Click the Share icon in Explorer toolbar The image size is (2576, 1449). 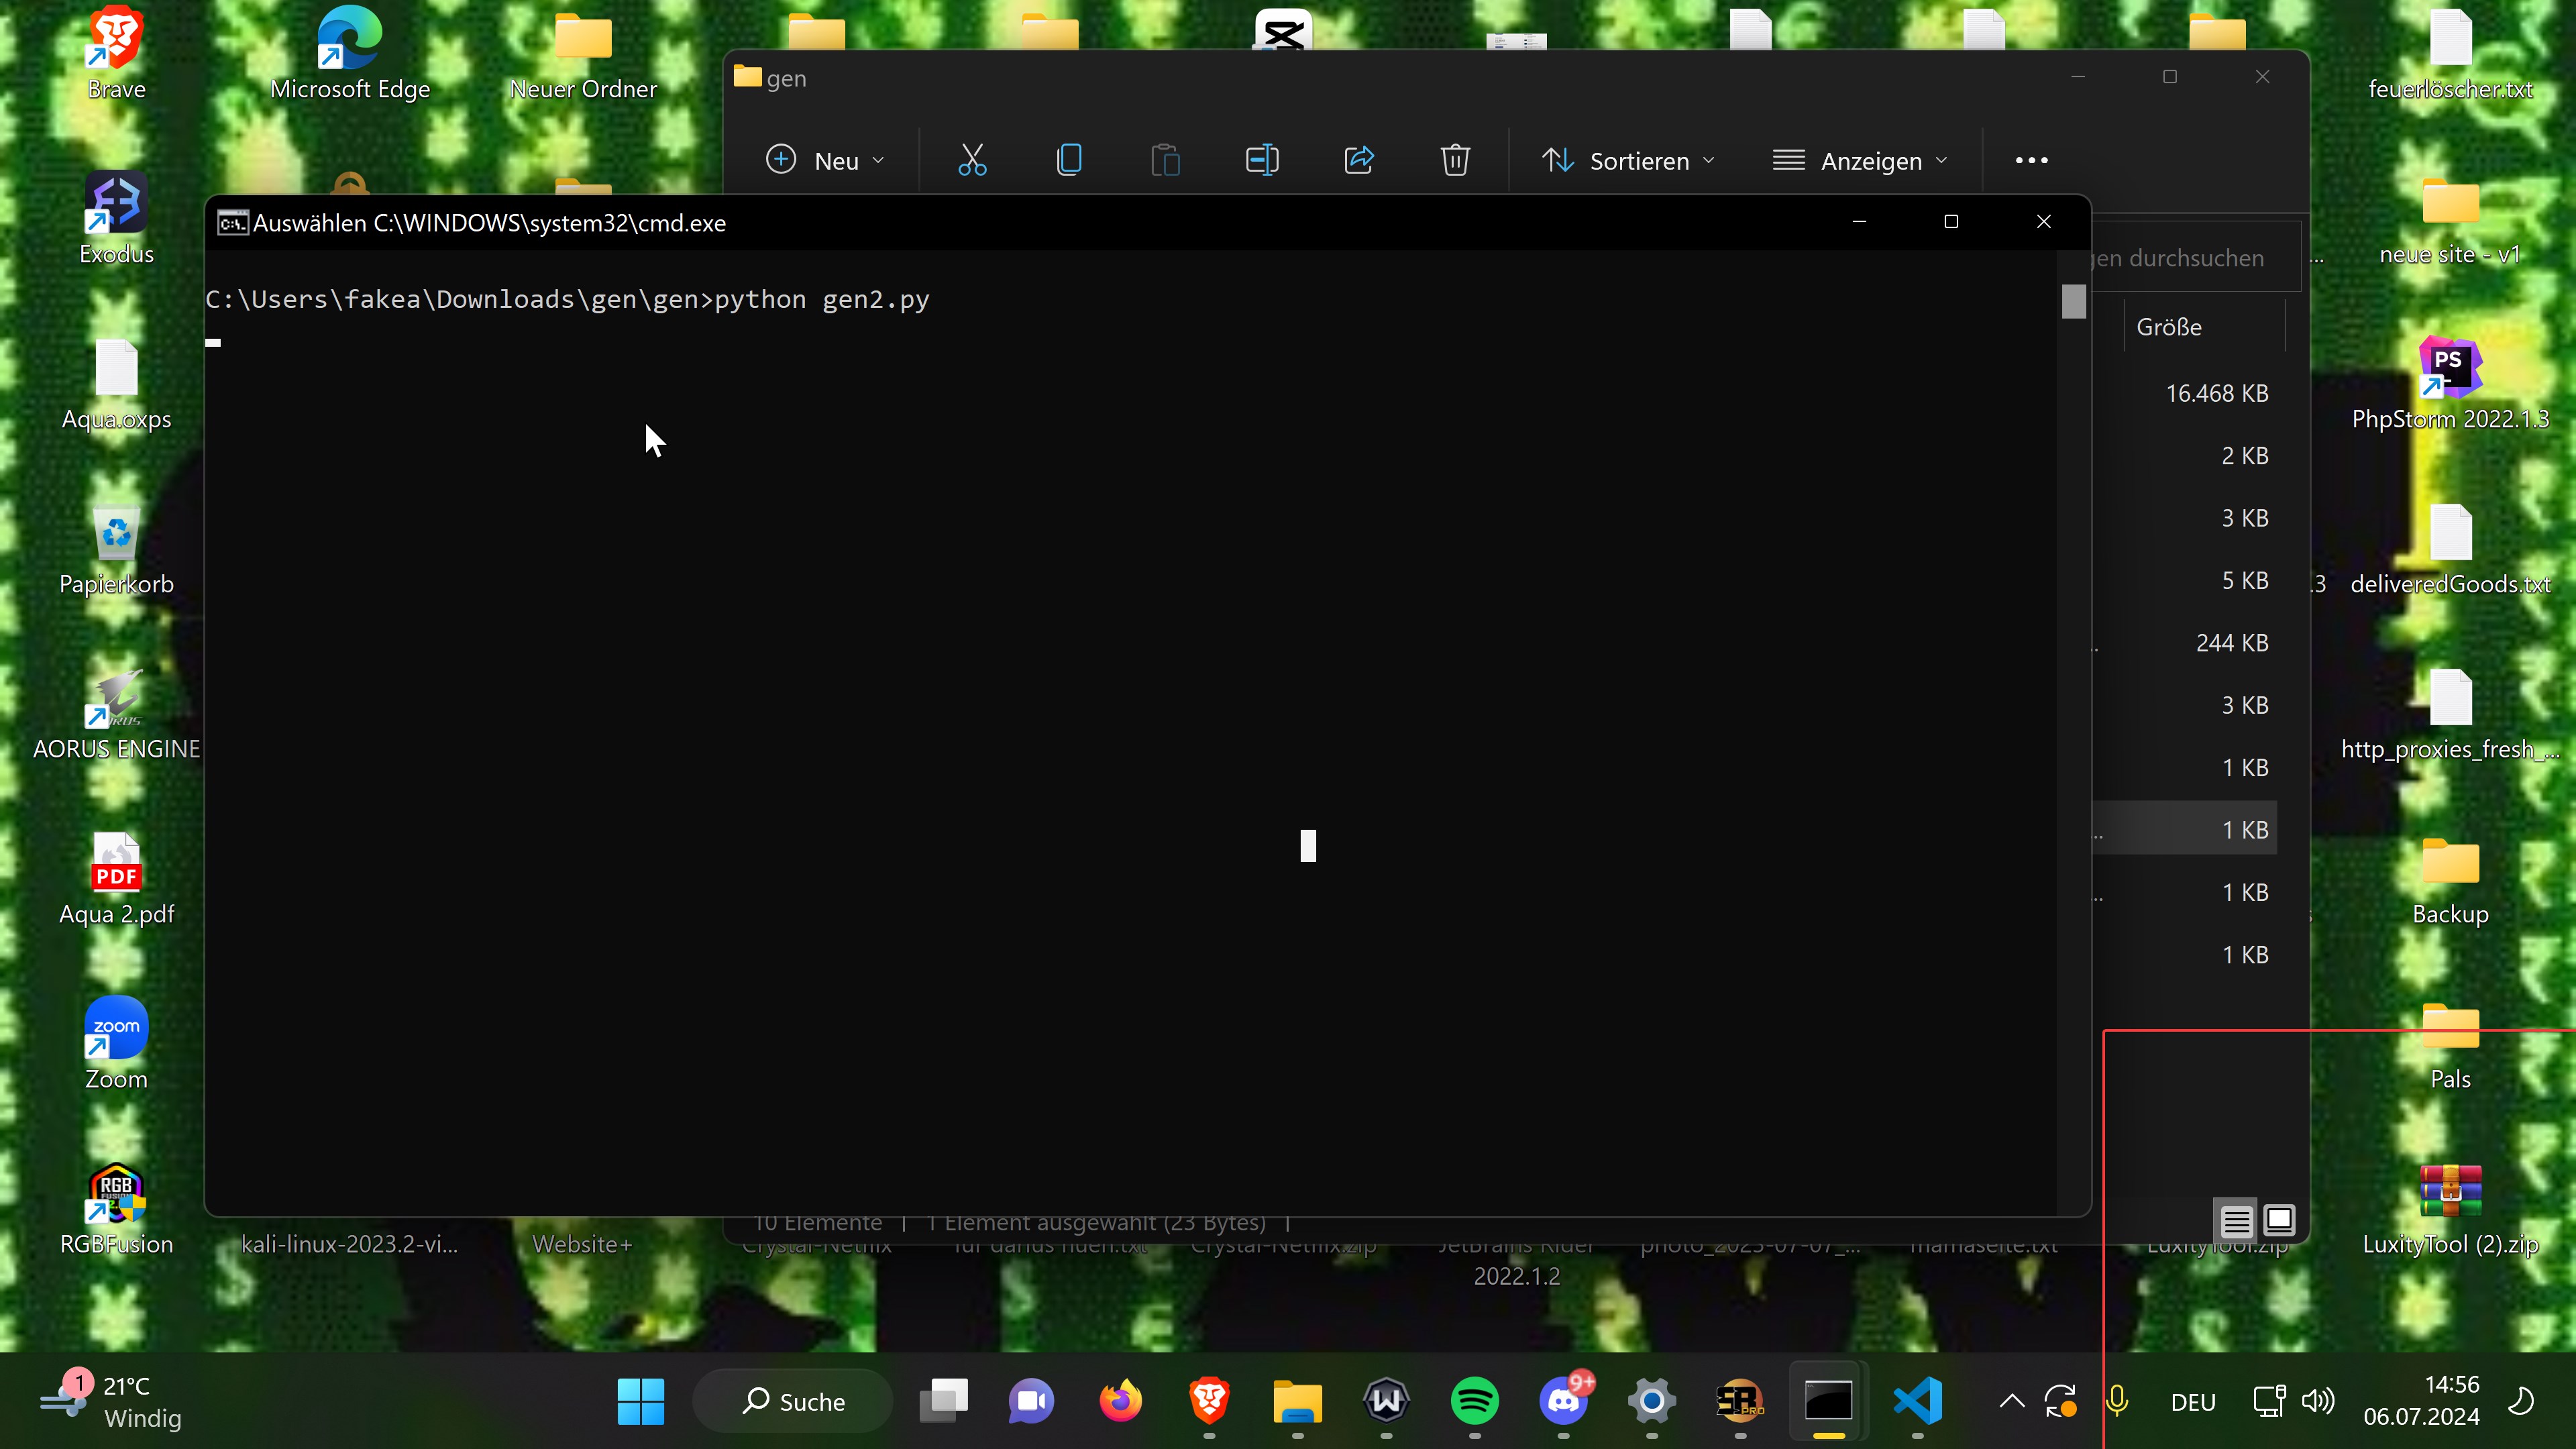1359,160
